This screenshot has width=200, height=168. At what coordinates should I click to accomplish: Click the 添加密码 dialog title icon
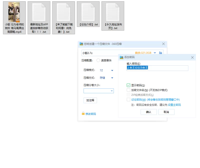pyautogui.click(x=121, y=57)
